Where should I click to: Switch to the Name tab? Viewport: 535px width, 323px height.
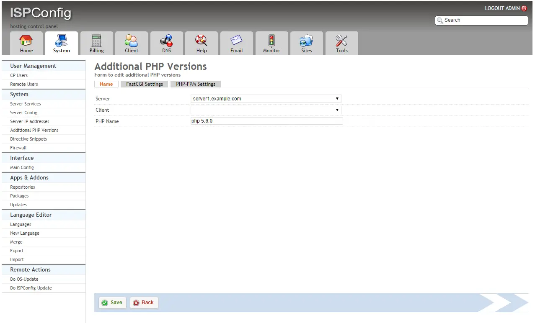[106, 84]
